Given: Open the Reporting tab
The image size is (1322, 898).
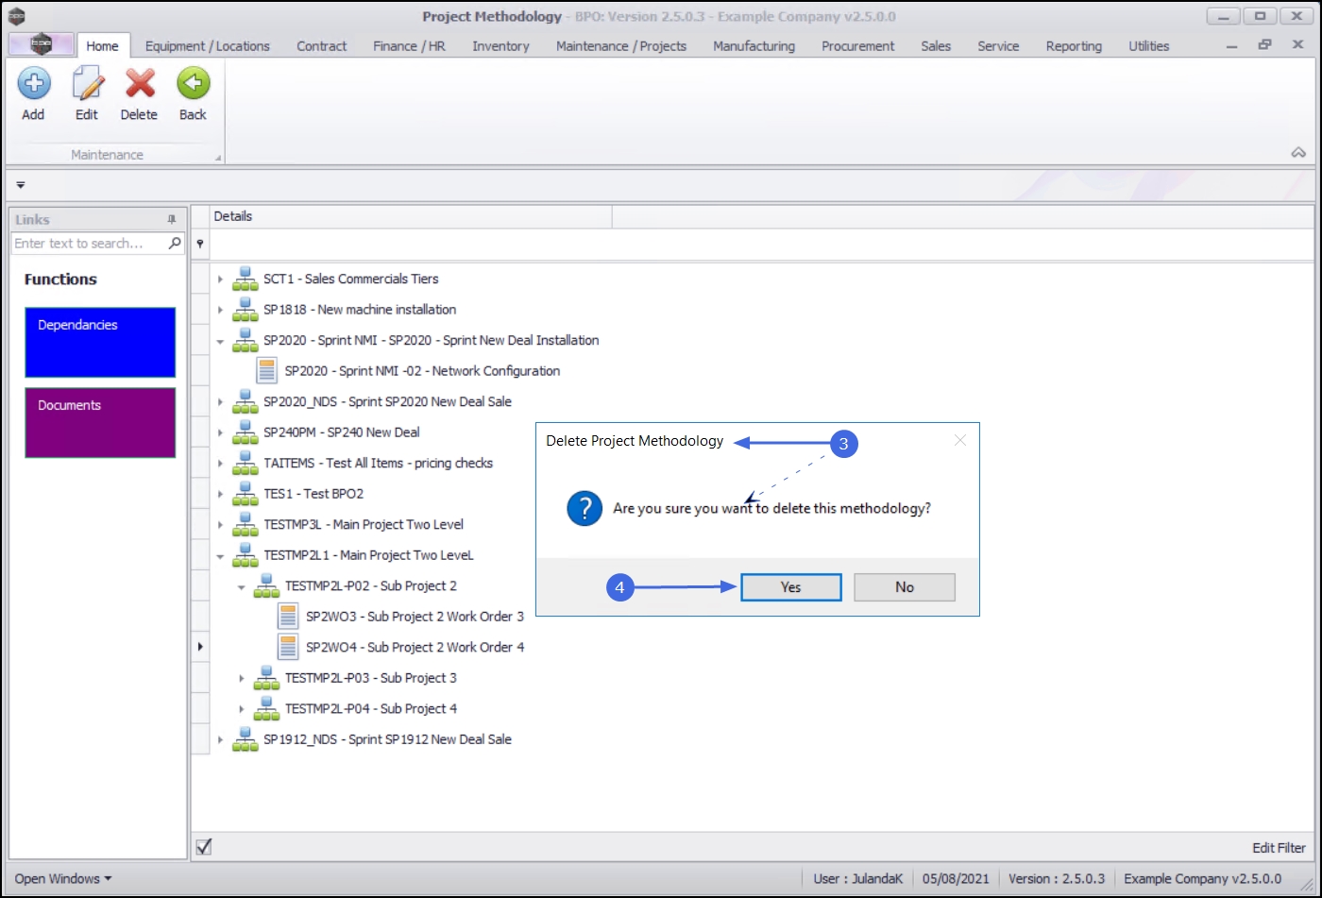Looking at the screenshot, I should coord(1074,45).
